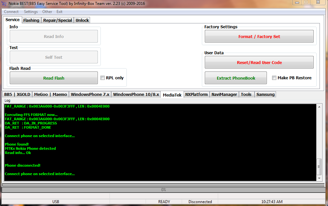This screenshot has height=206, width=328.
Task: Click the log scrollbar up arrow
Action: 319,107
